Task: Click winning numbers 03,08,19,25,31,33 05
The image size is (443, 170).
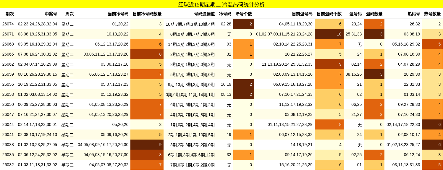Action: click(38, 34)
